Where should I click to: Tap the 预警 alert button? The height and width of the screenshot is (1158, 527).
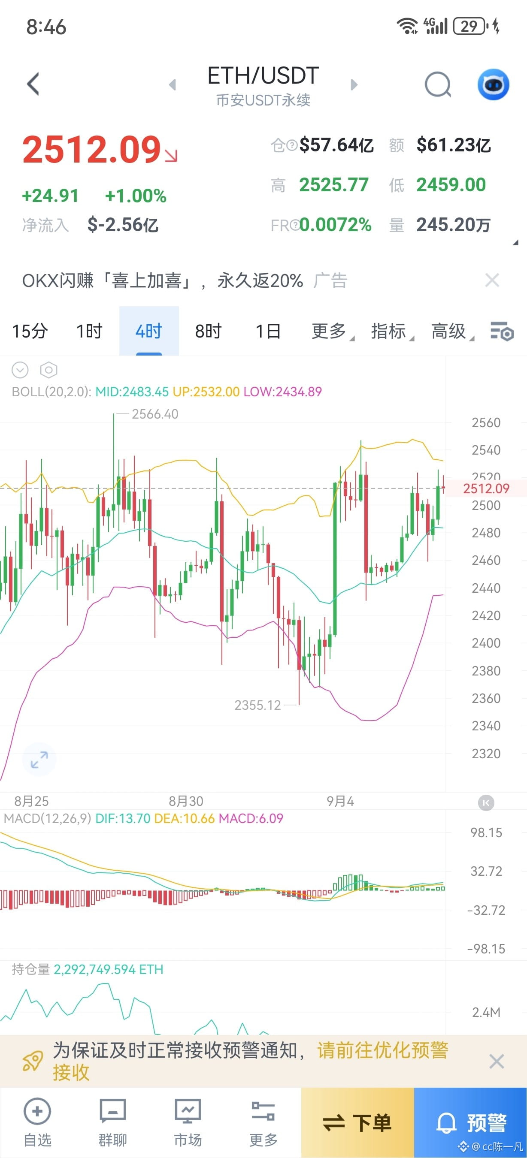click(470, 1123)
